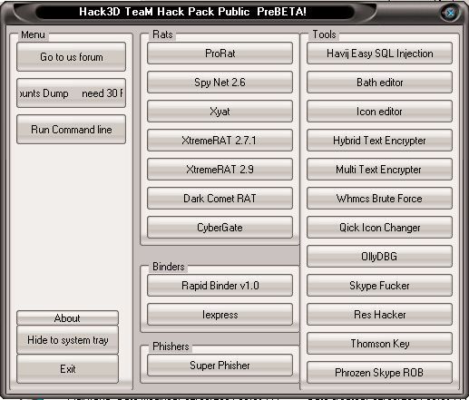Select Hybrid Text Encrypter
The image size is (469, 400).
[379, 141]
